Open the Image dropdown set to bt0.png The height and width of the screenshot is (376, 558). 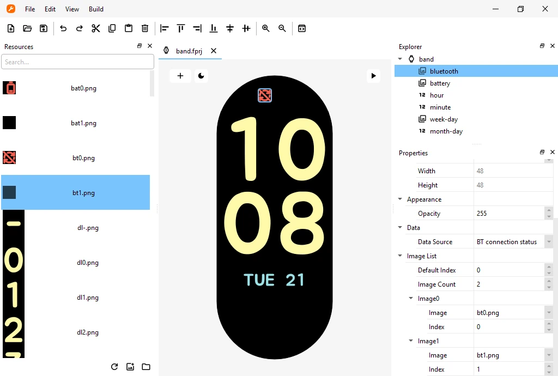(548, 312)
